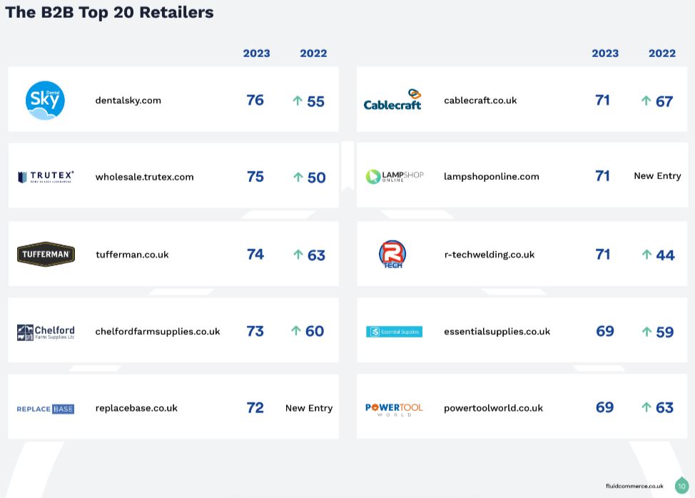This screenshot has width=695, height=498.
Task: Click the Dental Sky round logo
Action: [x=45, y=100]
